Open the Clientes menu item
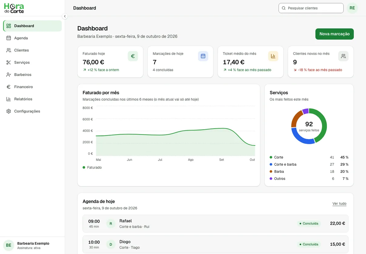 point(32,50)
